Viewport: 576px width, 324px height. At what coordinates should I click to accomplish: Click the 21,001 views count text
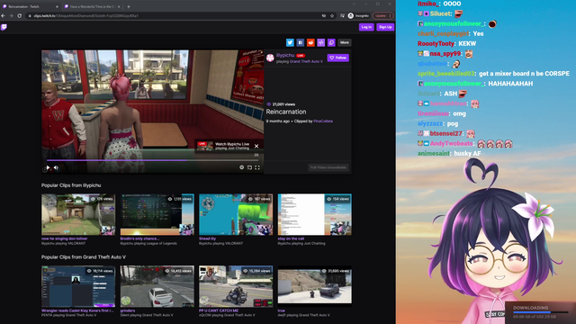(283, 104)
